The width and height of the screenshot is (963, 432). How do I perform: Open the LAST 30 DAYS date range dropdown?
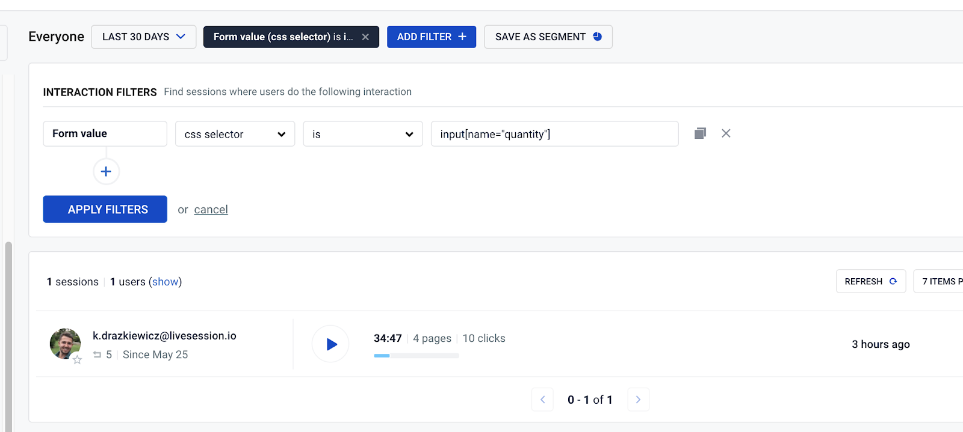[143, 37]
